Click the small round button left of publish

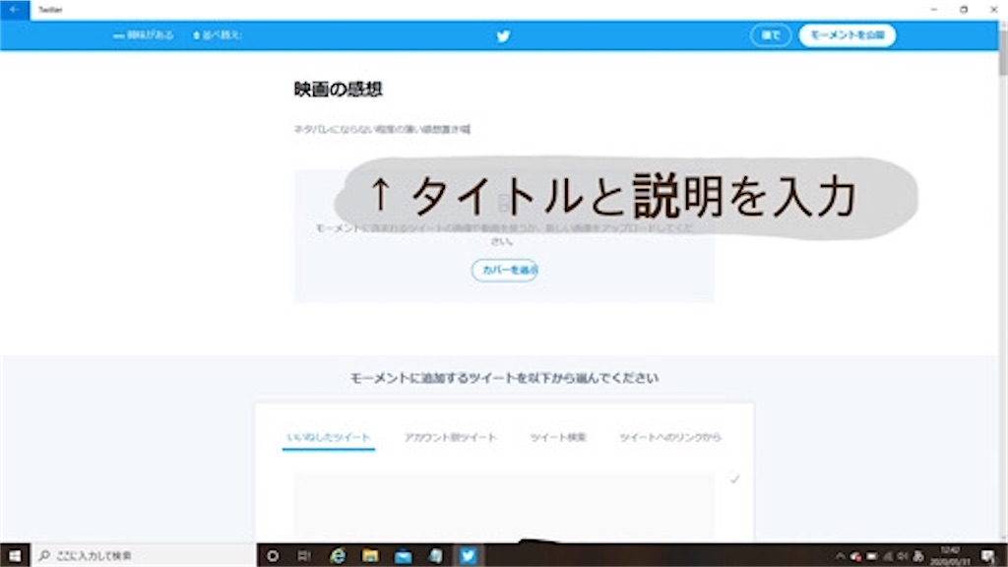point(770,35)
